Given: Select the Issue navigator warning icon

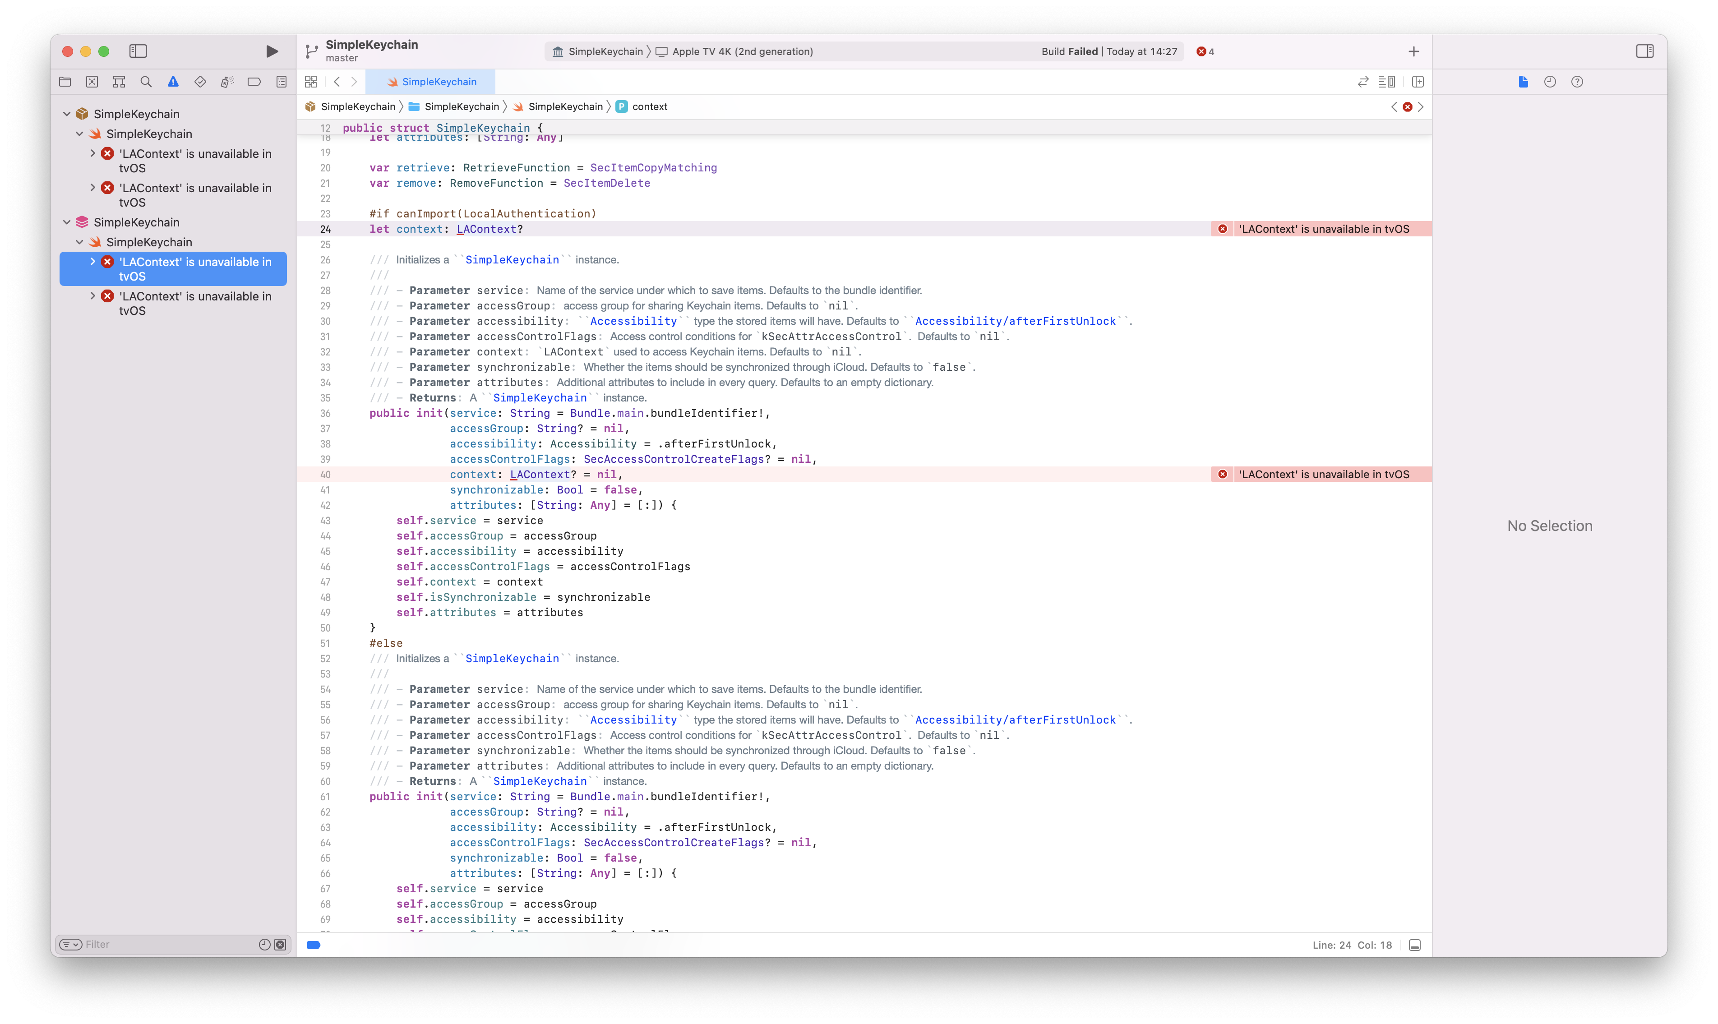Looking at the screenshot, I should (173, 81).
